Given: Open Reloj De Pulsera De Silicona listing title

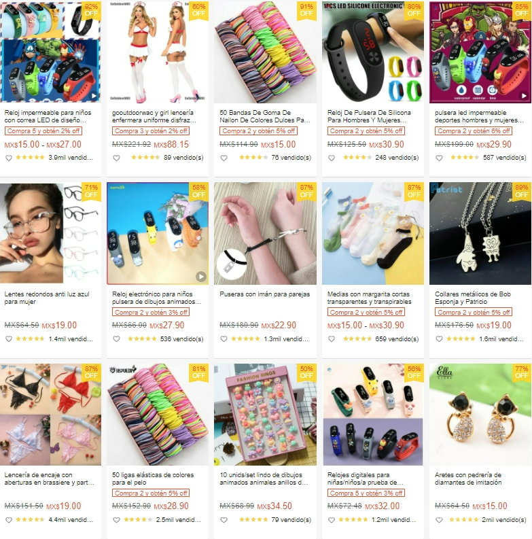Looking at the screenshot, I should pyautogui.click(x=369, y=116).
